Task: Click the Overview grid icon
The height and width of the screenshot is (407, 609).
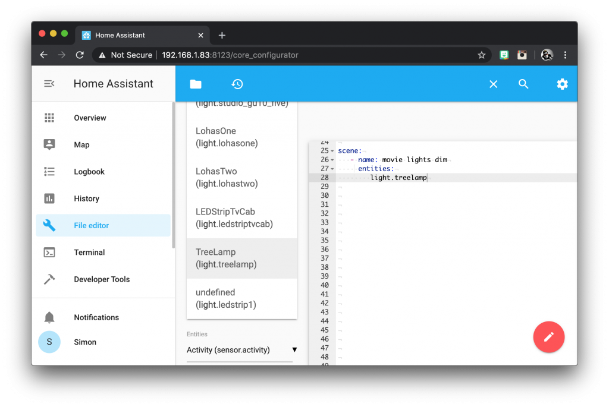Action: point(49,118)
